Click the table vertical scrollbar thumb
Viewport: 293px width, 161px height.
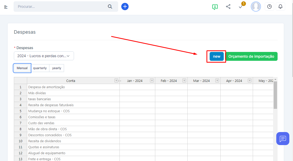click(275, 95)
